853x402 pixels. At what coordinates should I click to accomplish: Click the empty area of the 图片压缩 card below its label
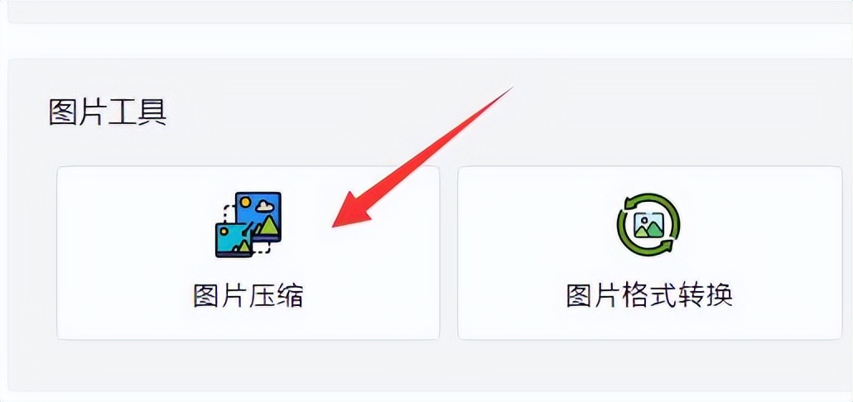point(248,325)
